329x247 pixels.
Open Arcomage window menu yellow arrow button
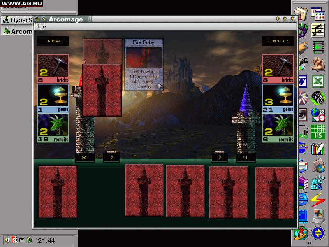(37, 19)
